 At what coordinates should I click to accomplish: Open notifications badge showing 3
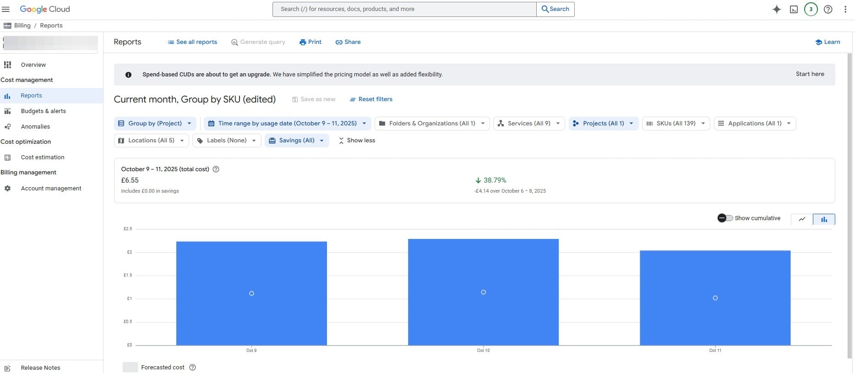[811, 9]
